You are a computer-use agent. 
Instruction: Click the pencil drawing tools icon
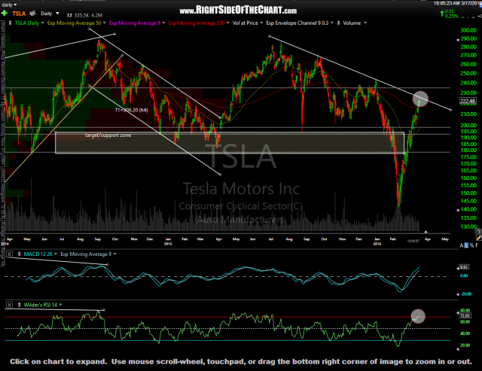(479, 237)
